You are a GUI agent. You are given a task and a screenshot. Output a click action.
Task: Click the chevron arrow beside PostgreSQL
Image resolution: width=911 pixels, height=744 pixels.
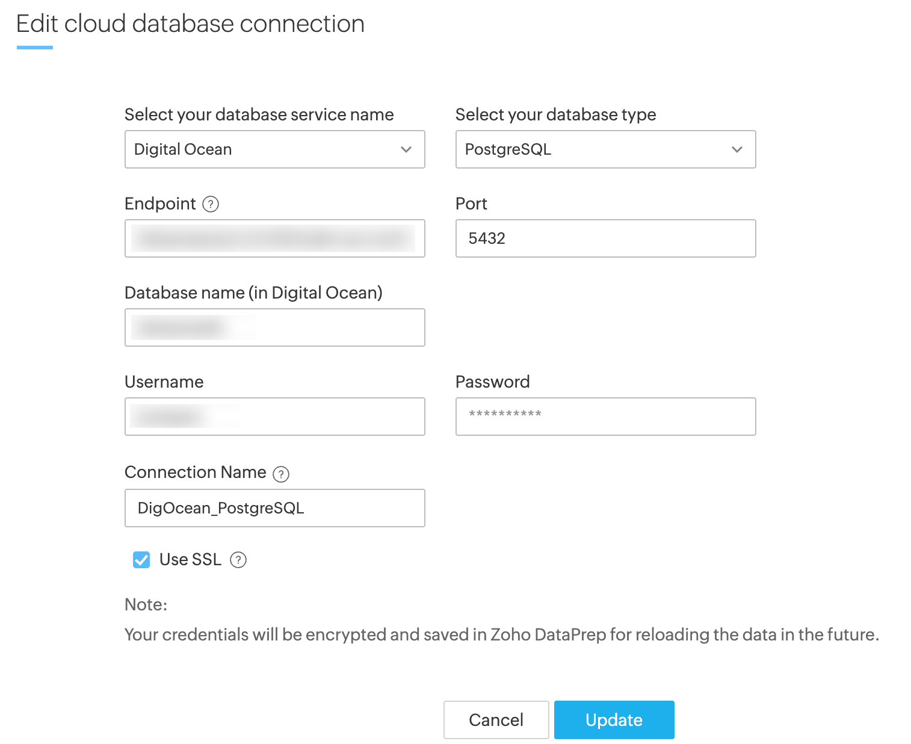(x=737, y=149)
